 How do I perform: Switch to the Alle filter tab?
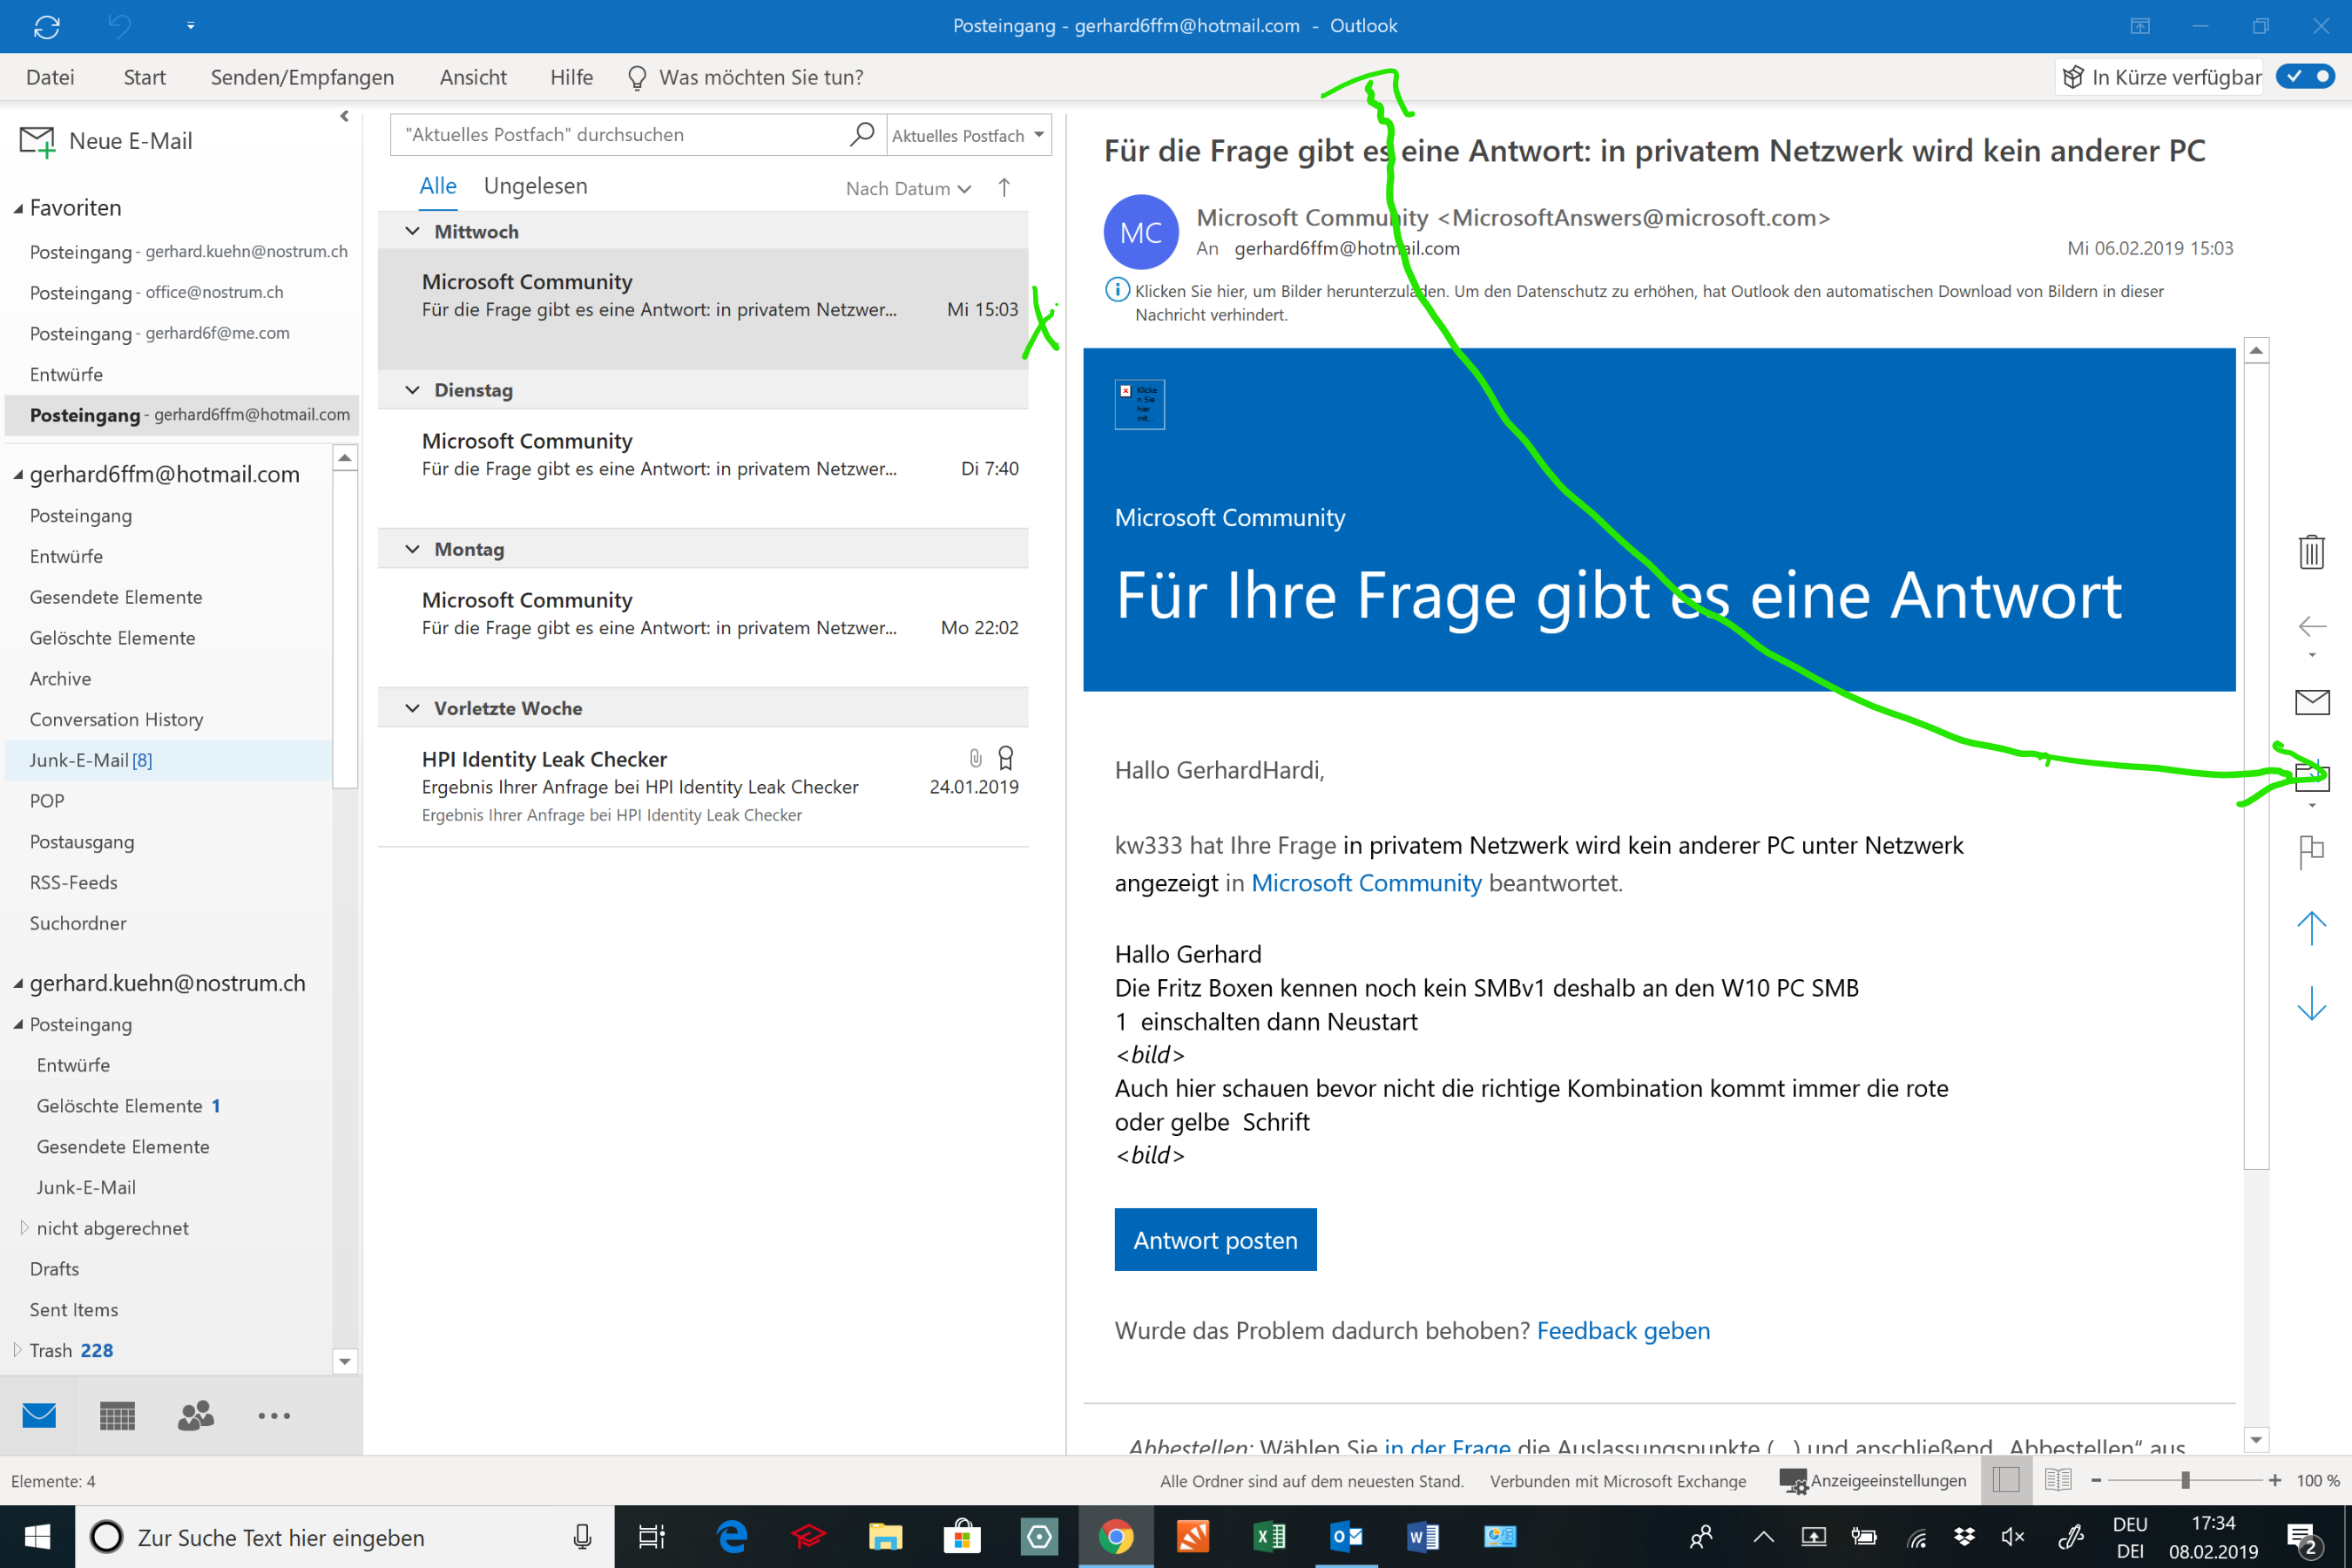[x=438, y=186]
